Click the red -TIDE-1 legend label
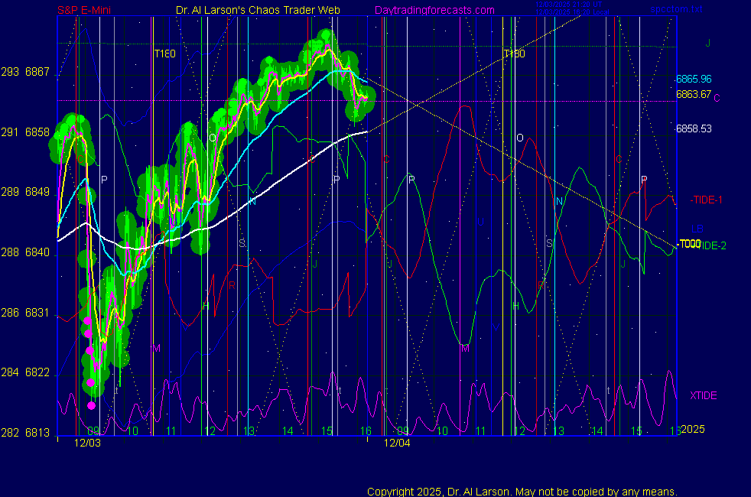 pos(706,200)
